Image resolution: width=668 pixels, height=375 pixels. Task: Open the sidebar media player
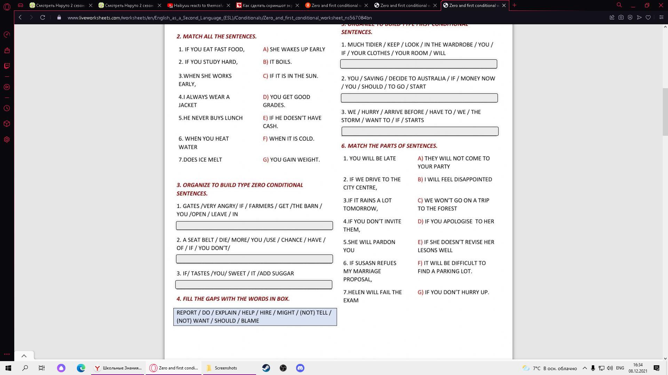pyautogui.click(x=7, y=87)
